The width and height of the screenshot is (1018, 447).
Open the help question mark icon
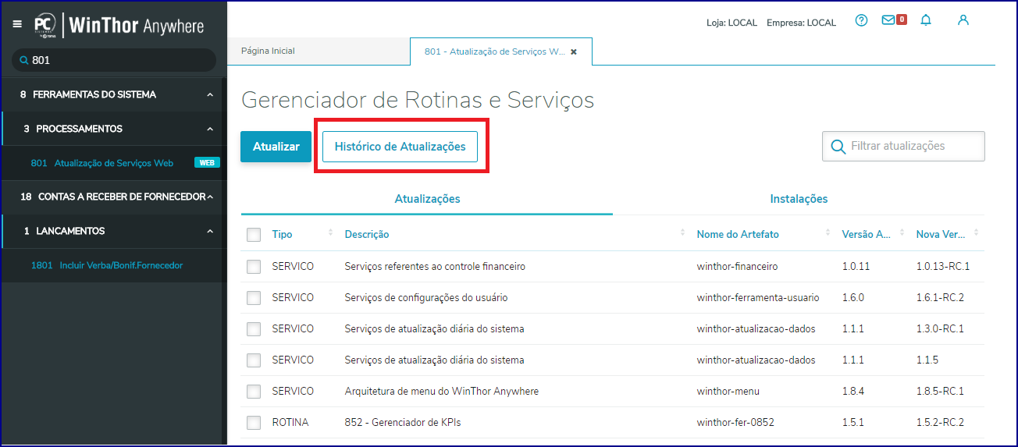pos(861,20)
